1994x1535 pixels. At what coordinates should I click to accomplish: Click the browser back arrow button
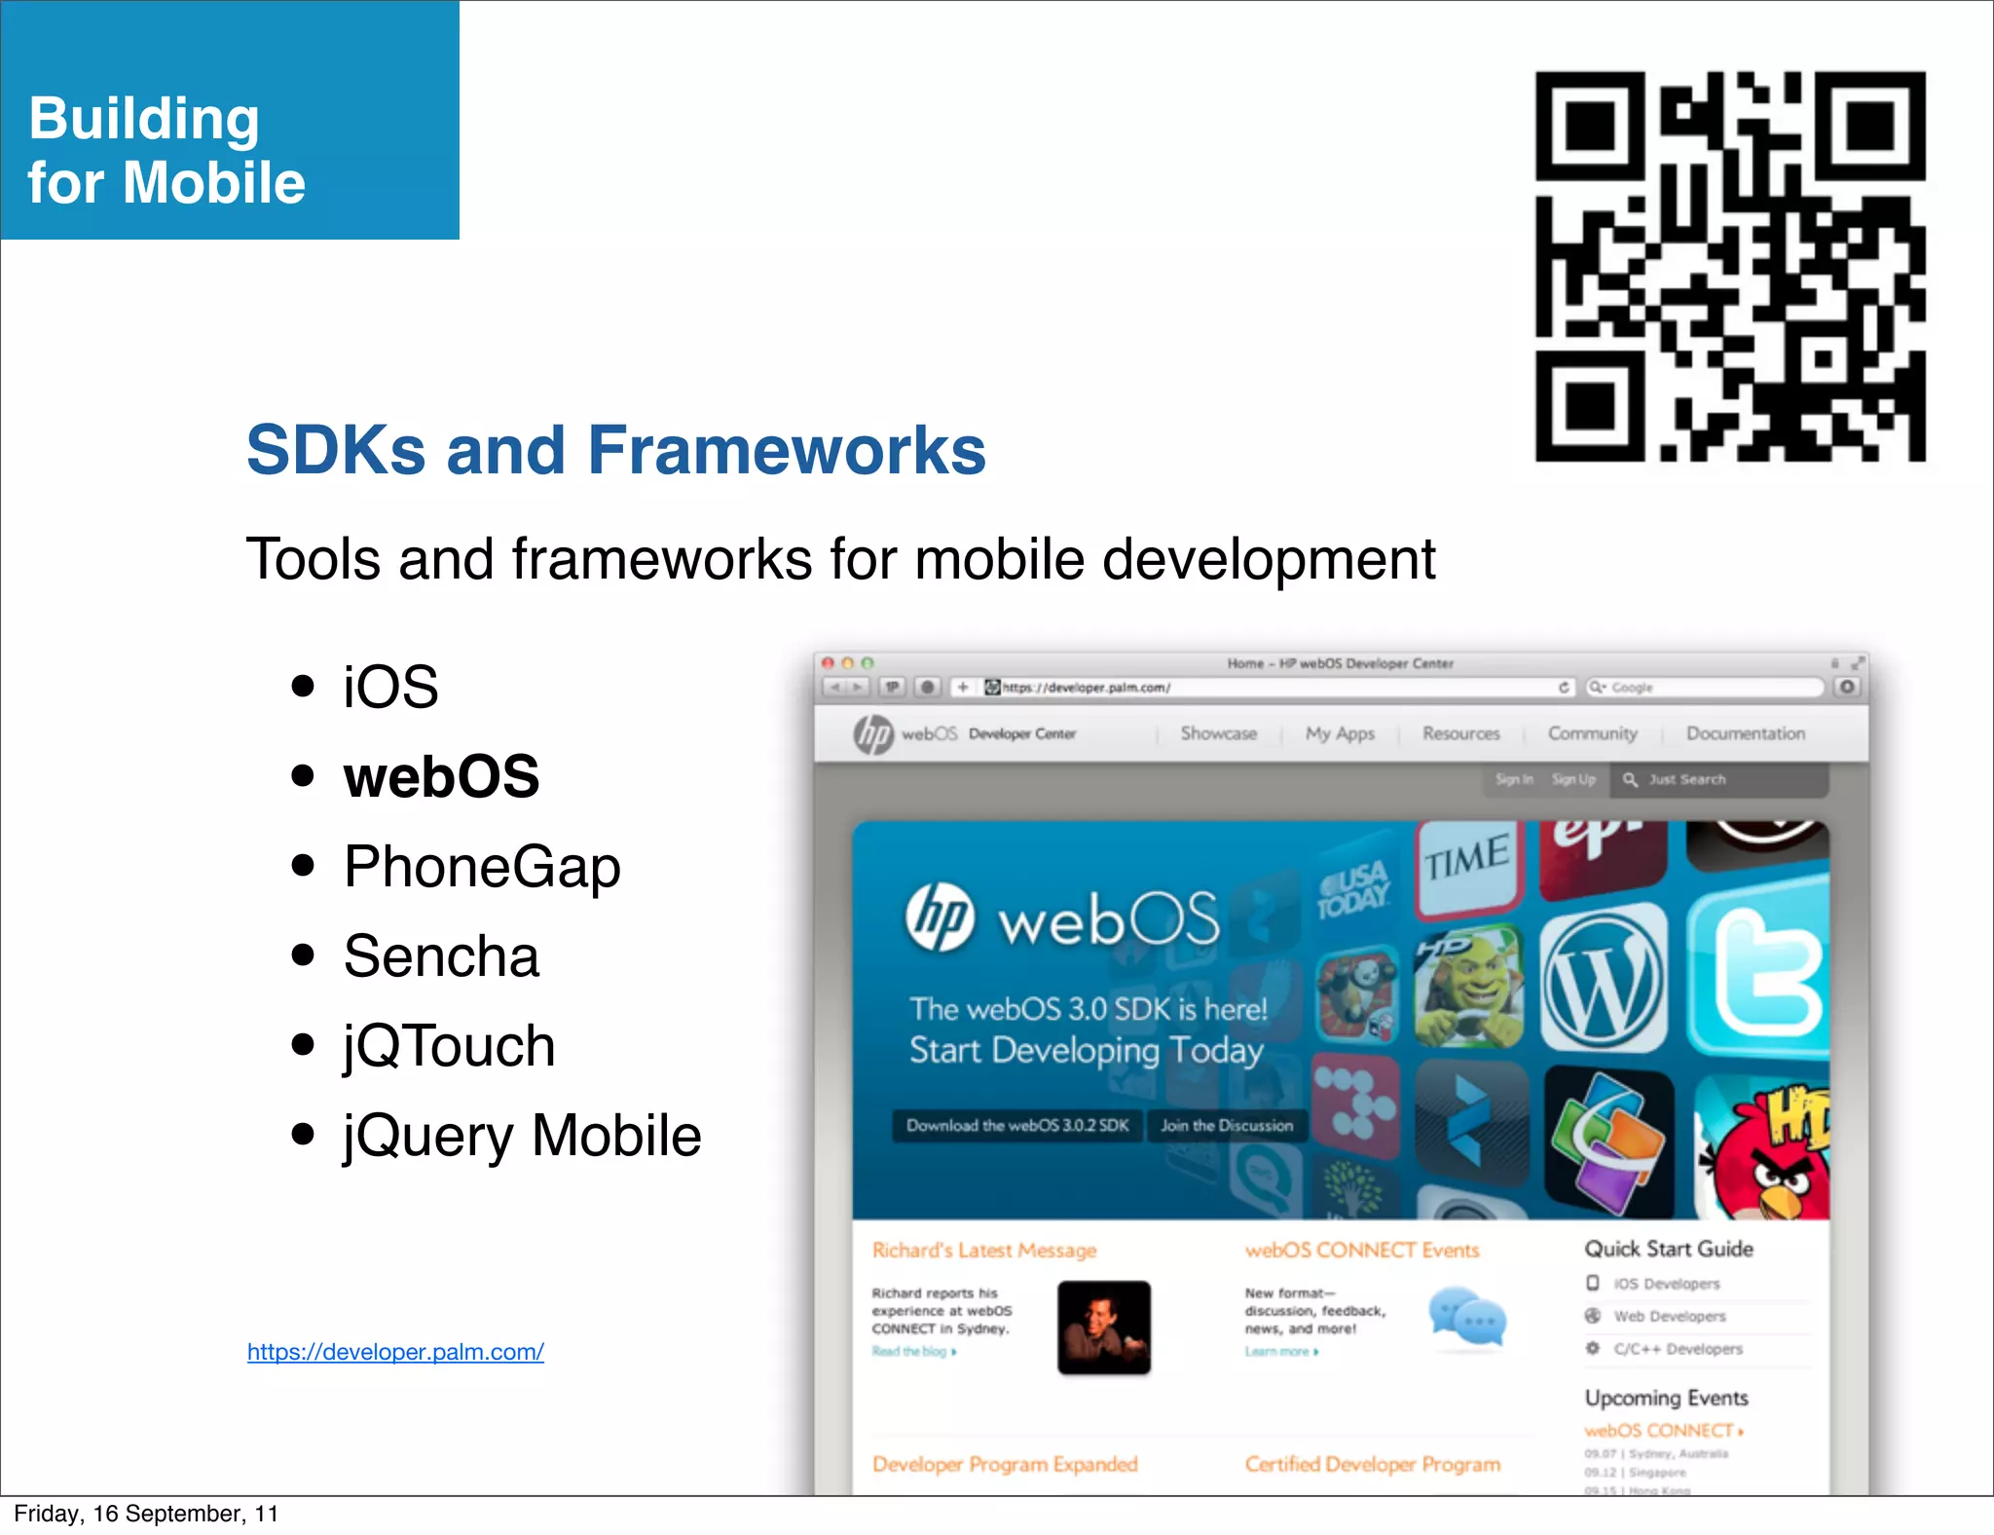click(x=835, y=688)
